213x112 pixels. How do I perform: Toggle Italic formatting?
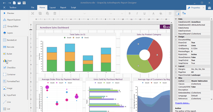pos(137,13)
